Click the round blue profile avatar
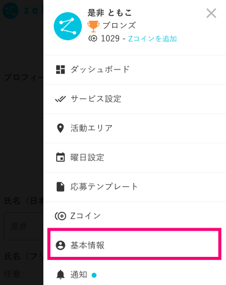 [x=68, y=26]
